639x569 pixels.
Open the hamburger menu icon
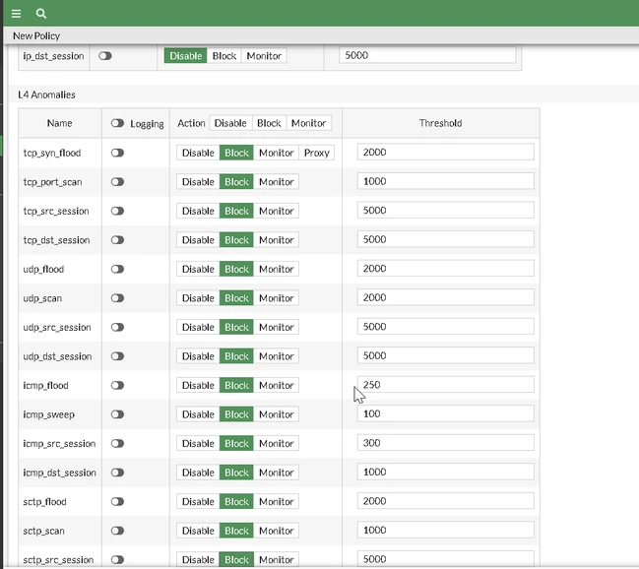tap(16, 14)
